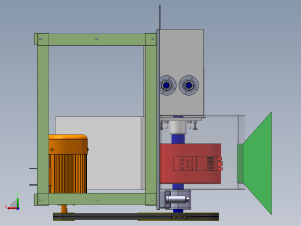
Task: Pick the blue shaft above red housing
Action: (178, 139)
